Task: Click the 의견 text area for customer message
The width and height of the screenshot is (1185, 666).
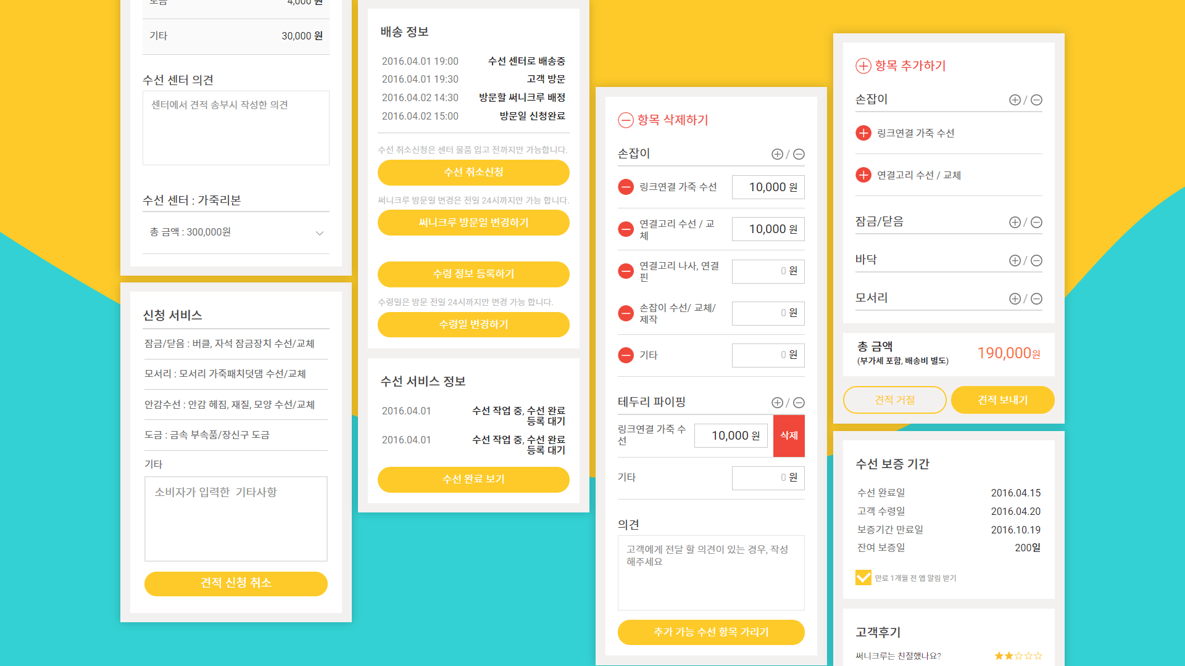Action: pyautogui.click(x=711, y=573)
